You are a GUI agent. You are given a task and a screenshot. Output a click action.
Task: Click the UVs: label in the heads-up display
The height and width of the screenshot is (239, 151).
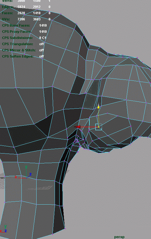[x=6, y=19]
